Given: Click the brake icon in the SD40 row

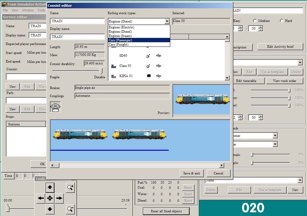Looking at the screenshot, I should click(148, 56).
